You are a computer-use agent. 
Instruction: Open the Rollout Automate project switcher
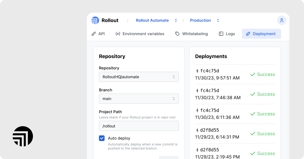157,20
